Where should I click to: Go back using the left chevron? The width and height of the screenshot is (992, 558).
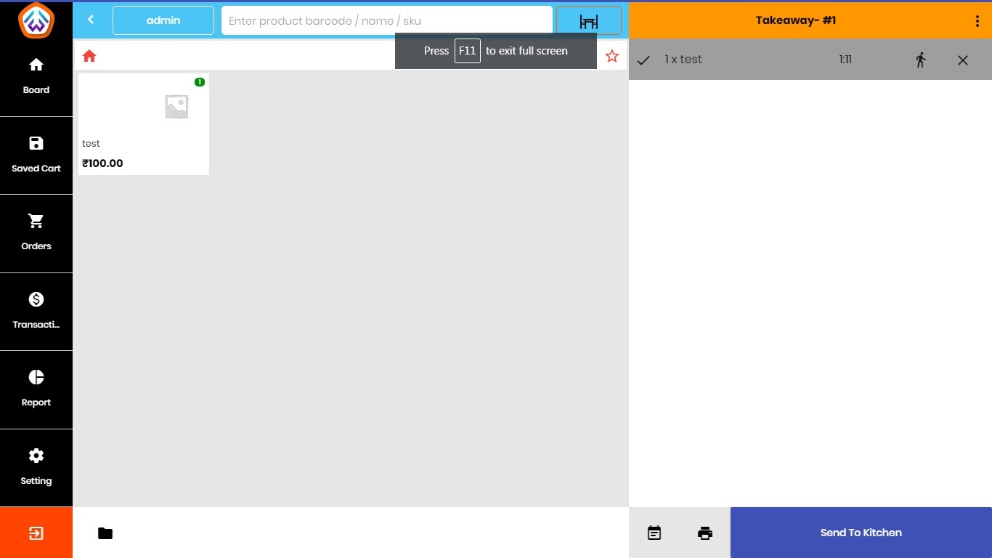pos(91,20)
